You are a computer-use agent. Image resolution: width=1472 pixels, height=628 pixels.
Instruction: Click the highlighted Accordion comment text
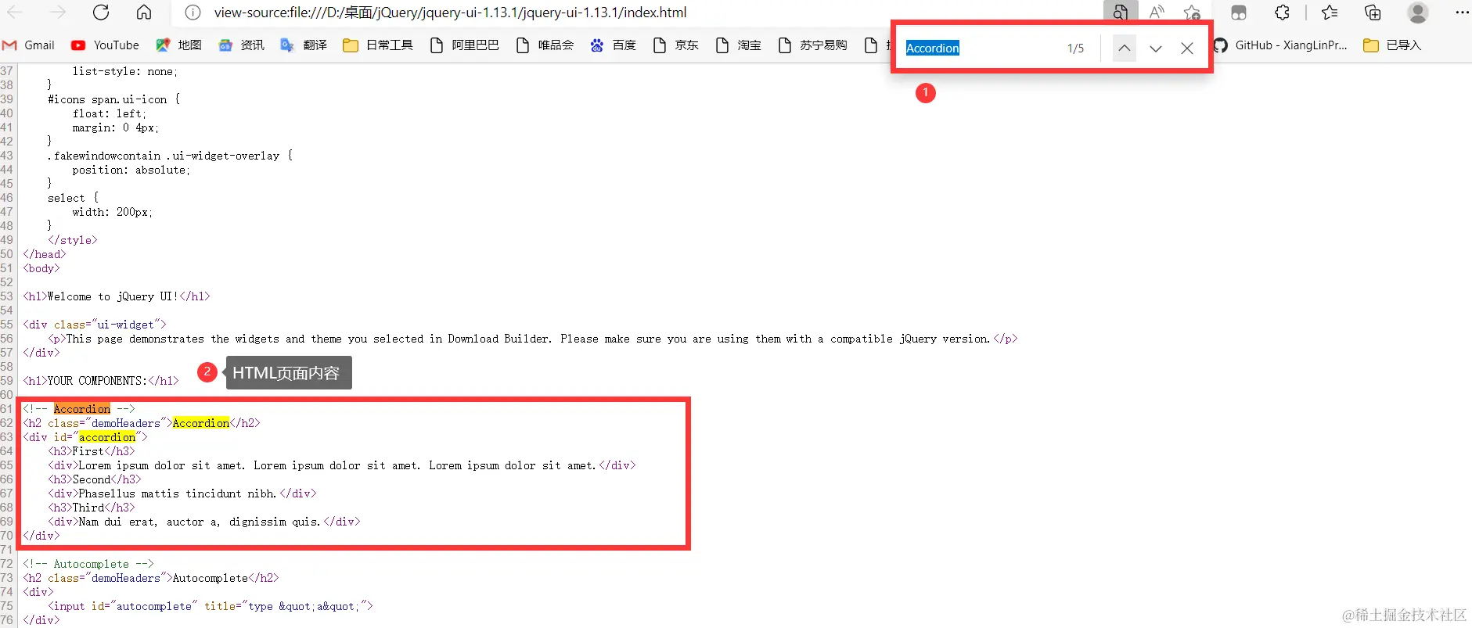click(x=81, y=409)
